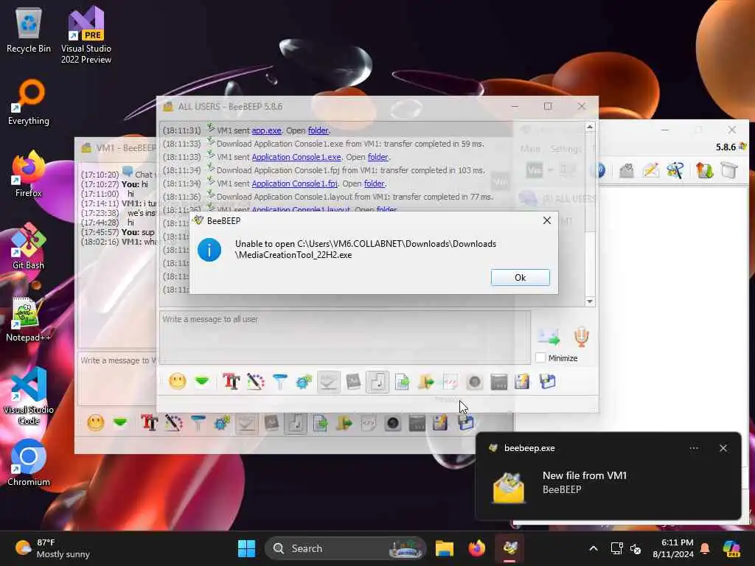Click dark window icon in ALL USERS toolbar

[x=499, y=382]
